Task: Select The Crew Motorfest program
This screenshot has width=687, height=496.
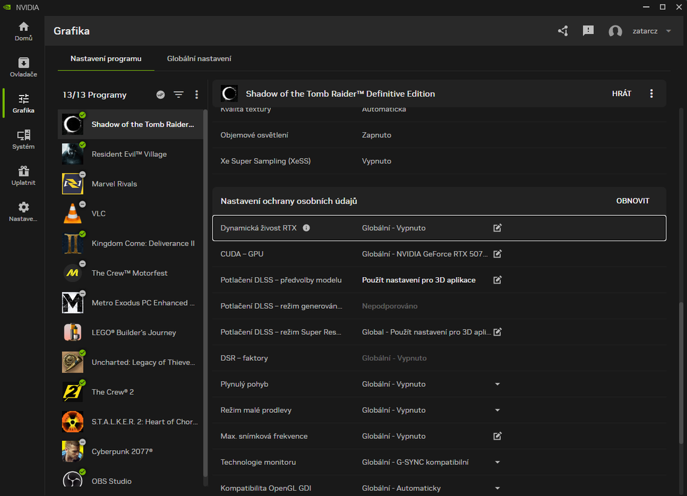Action: point(130,273)
